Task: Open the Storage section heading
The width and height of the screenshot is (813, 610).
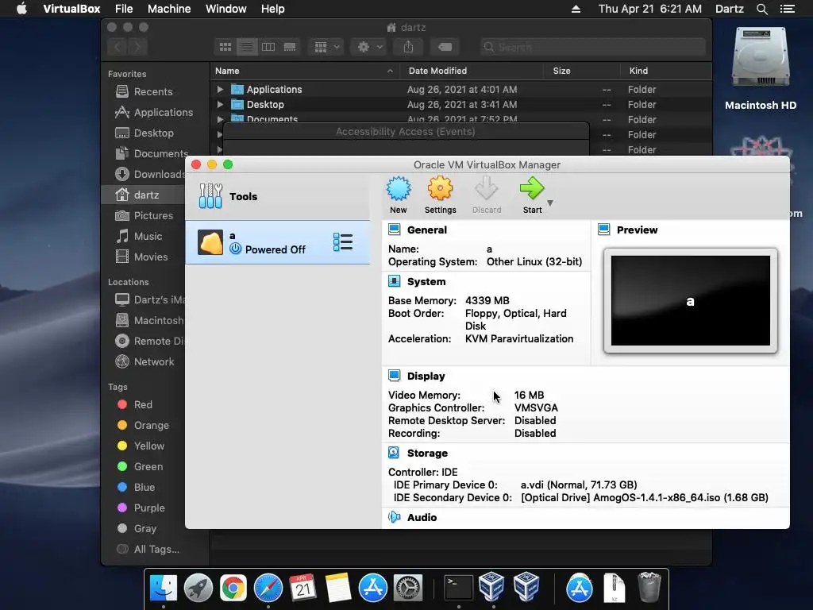Action: (x=427, y=454)
